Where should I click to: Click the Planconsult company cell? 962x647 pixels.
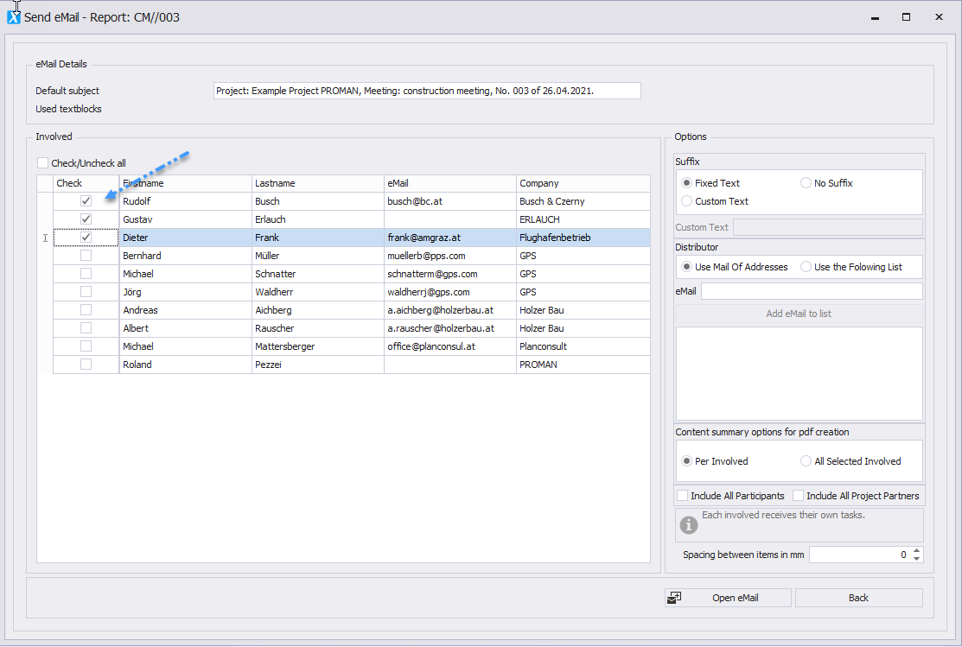pos(583,346)
